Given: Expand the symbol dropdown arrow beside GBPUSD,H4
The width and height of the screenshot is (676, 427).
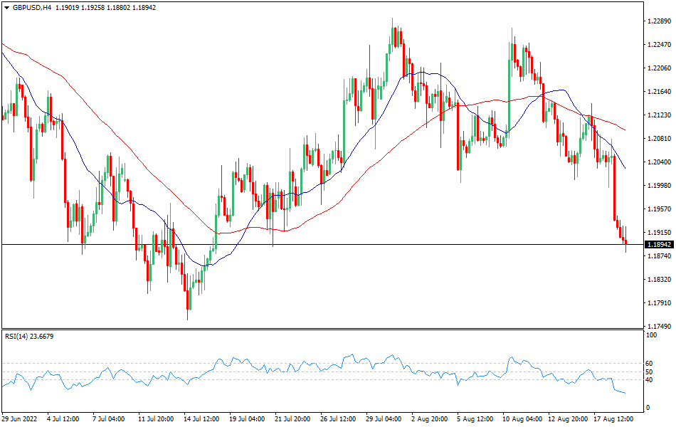Looking at the screenshot, I should pyautogui.click(x=6, y=7).
